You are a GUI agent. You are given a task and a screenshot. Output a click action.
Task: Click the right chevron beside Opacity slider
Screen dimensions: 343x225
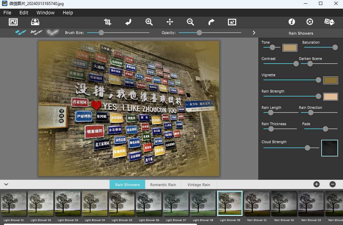pyautogui.click(x=254, y=33)
